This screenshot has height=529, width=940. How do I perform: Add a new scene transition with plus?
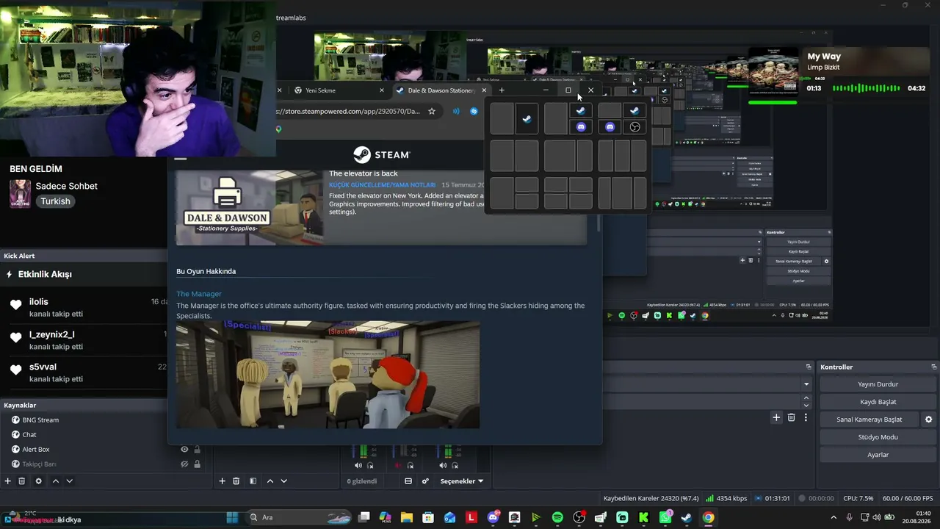coord(776,417)
